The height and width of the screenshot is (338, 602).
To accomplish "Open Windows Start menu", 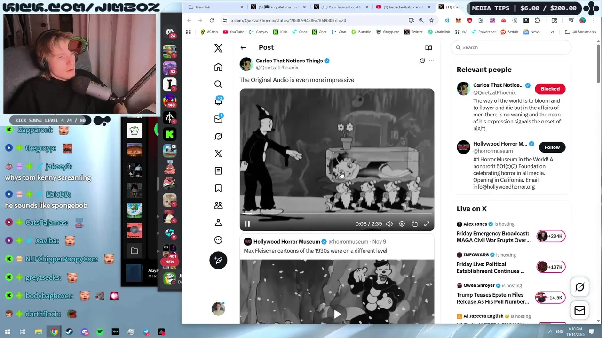I will (7, 332).
